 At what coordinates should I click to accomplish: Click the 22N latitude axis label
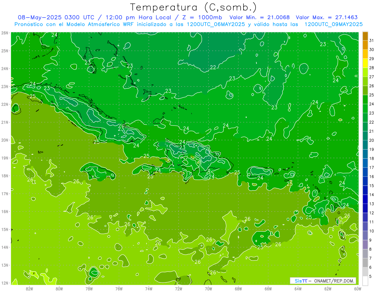point(5,104)
